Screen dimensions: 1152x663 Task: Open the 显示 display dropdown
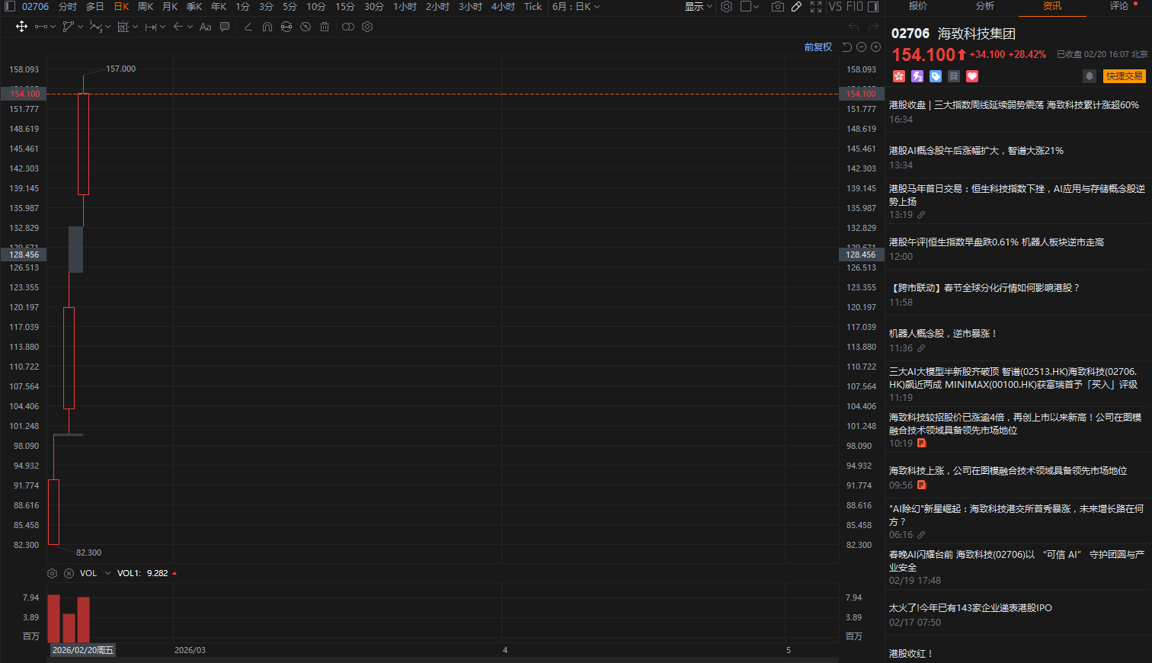(699, 6)
